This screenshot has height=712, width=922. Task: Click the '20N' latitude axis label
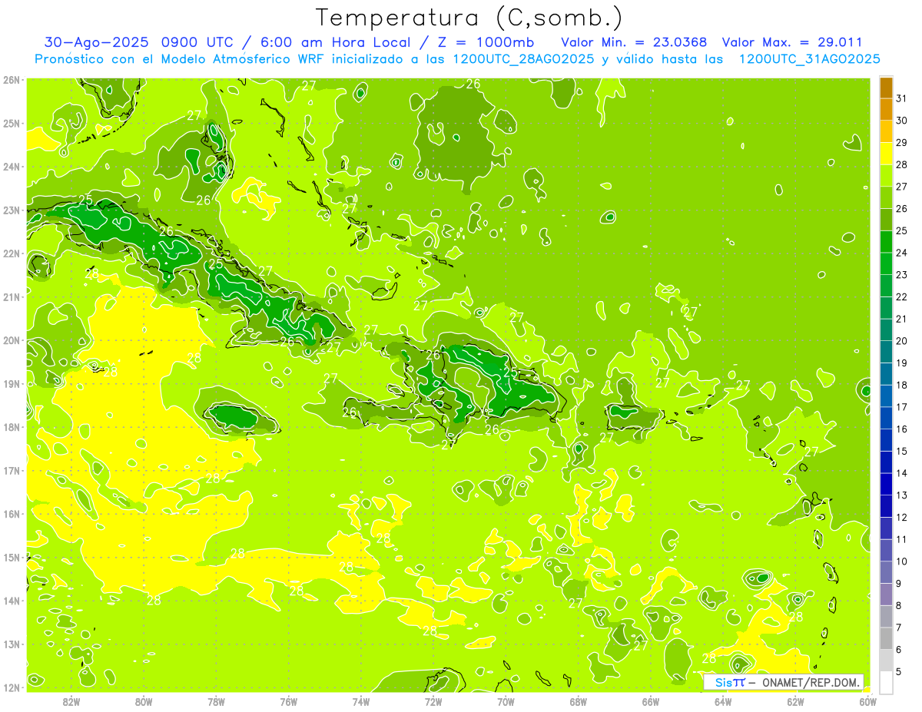pos(12,340)
